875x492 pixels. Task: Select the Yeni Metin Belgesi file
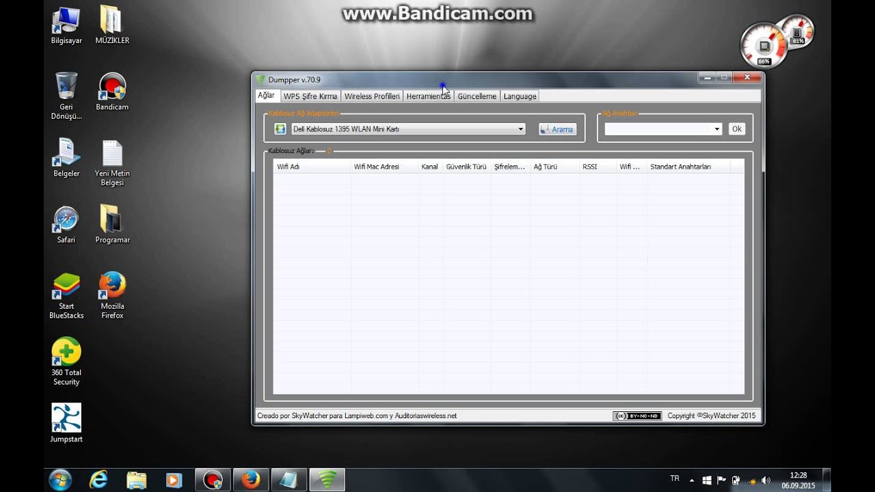pos(112,163)
